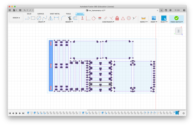Apply the Equal constraint

point(100,18)
